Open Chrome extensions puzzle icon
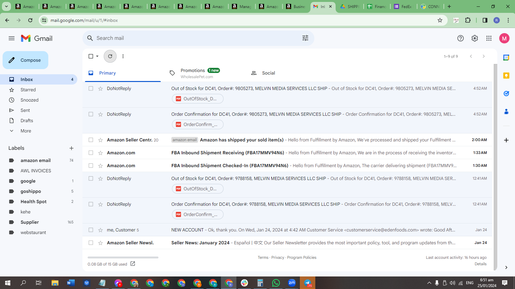 pos(468,20)
